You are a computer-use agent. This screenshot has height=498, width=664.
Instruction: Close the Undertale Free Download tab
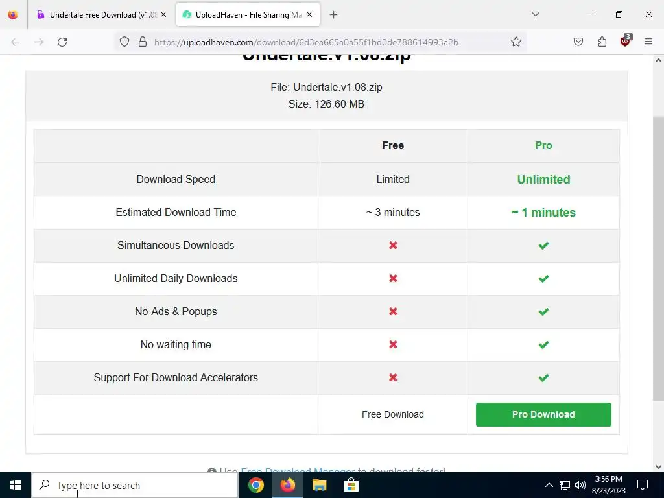[163, 14]
